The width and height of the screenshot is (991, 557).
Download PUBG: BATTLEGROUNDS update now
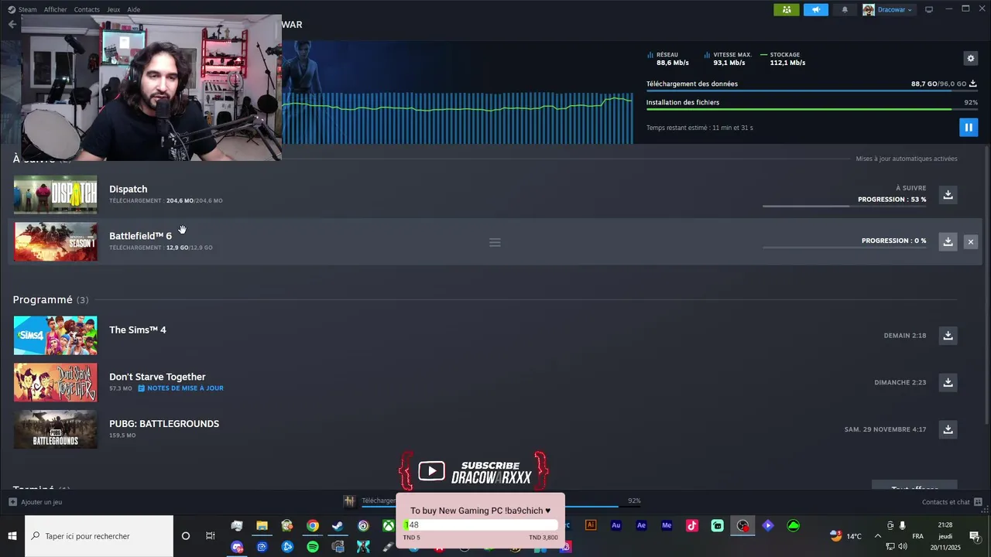click(x=948, y=429)
